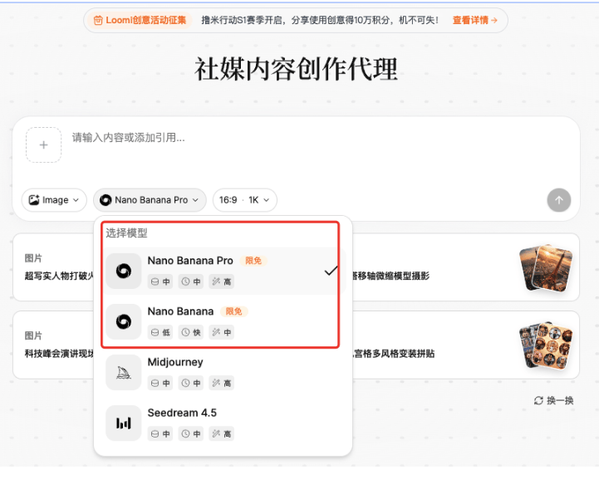
Task: Click Midjourney quality tag 高
Action: coord(221,384)
